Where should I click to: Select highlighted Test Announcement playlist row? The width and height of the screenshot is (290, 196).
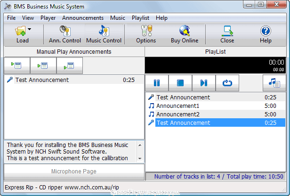[x=216, y=122]
